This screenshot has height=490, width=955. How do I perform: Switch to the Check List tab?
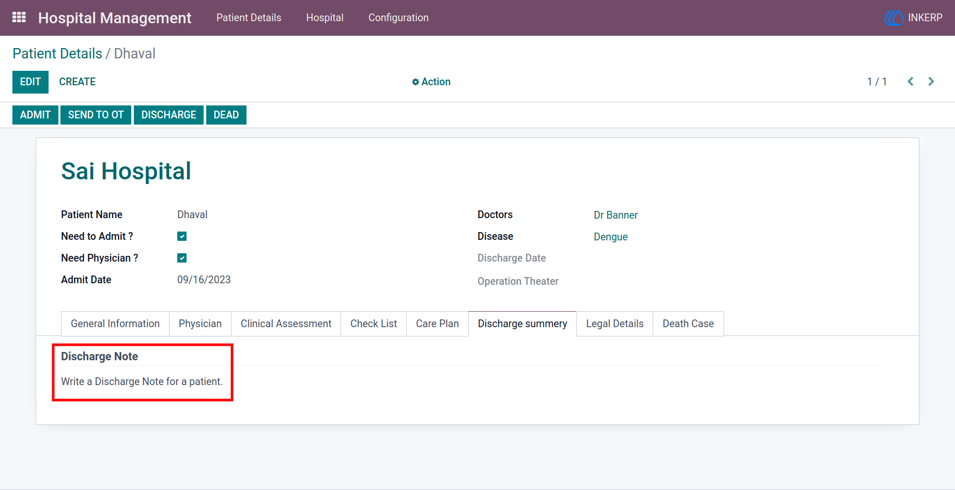coord(374,324)
